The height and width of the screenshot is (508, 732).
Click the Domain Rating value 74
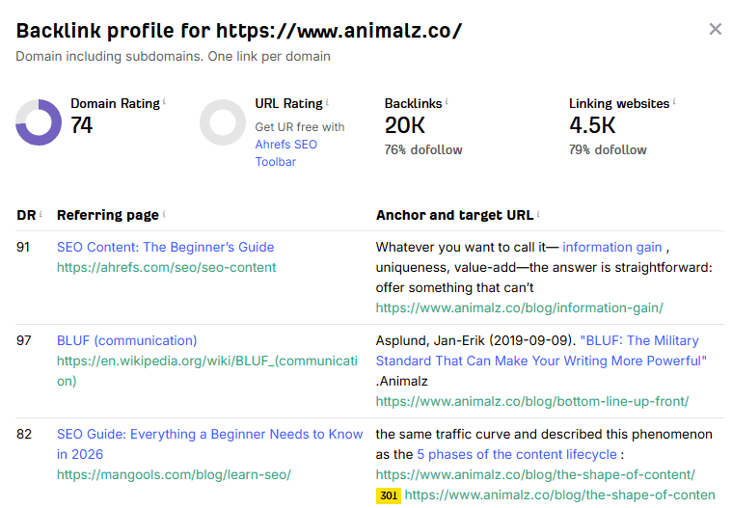pyautogui.click(x=82, y=125)
